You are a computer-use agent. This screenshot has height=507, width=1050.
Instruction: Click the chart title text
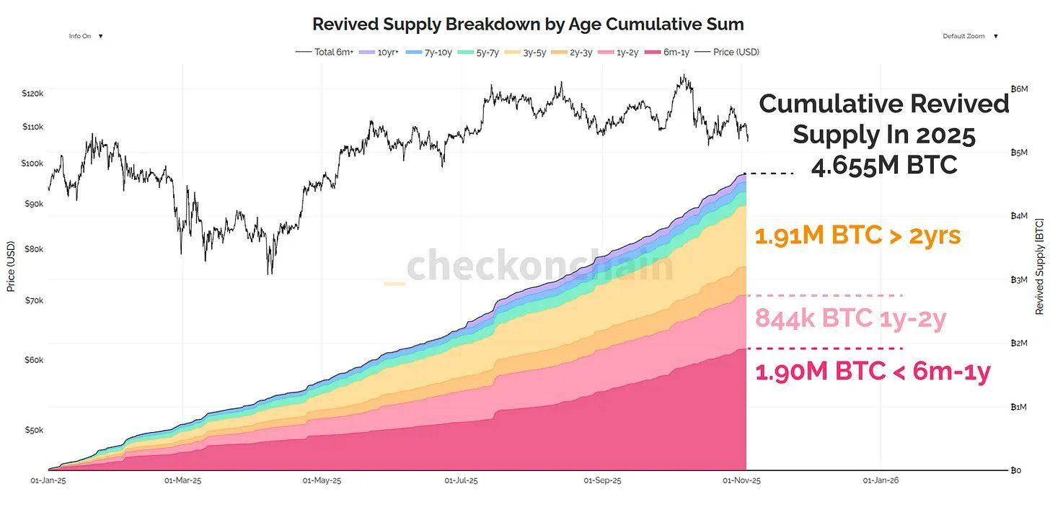tap(528, 24)
